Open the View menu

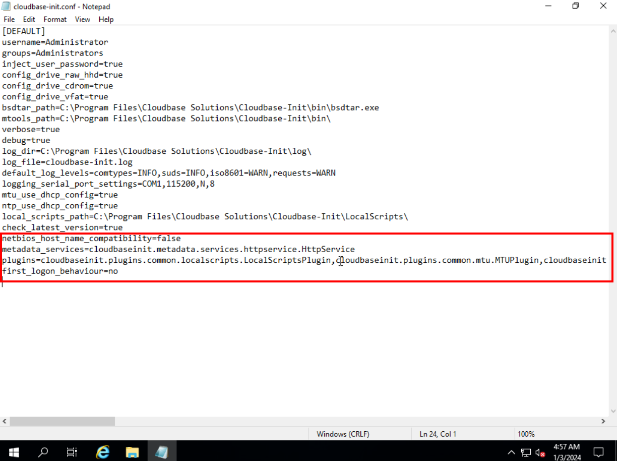point(83,19)
